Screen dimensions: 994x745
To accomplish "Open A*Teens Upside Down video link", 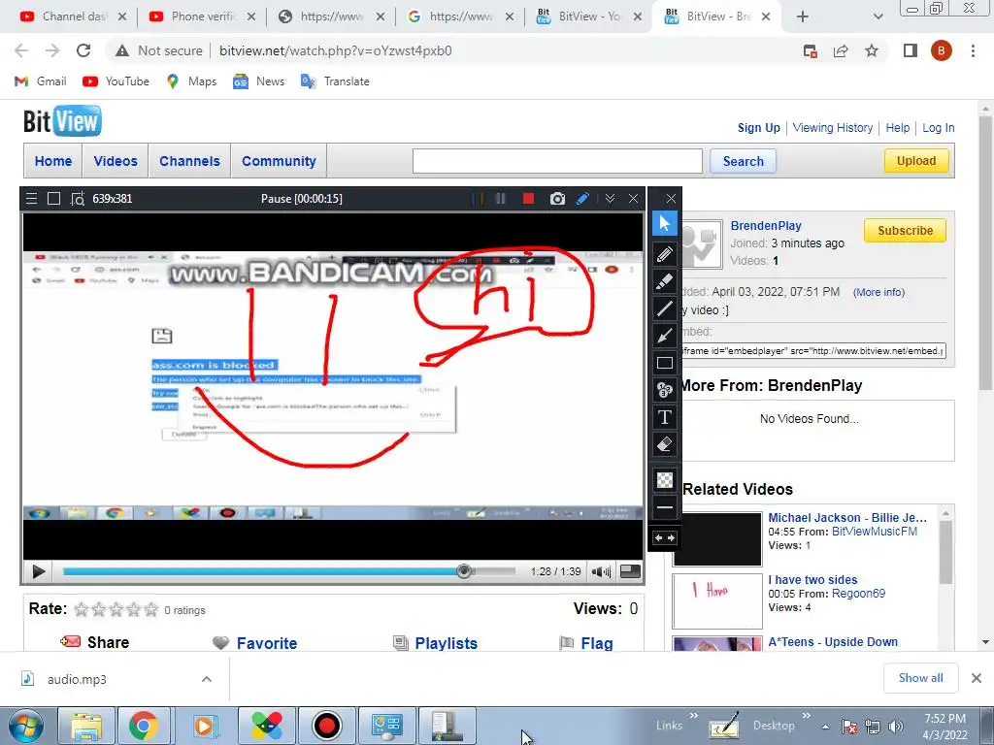I will point(832,642).
